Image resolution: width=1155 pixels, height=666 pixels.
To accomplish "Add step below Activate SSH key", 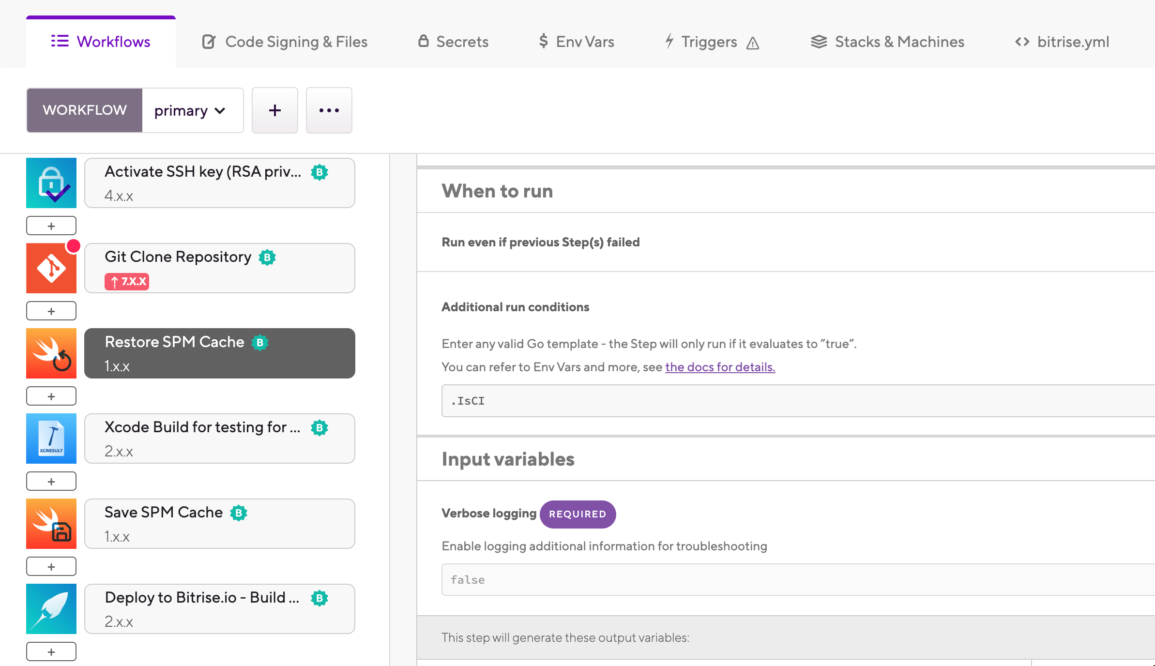I will [51, 226].
